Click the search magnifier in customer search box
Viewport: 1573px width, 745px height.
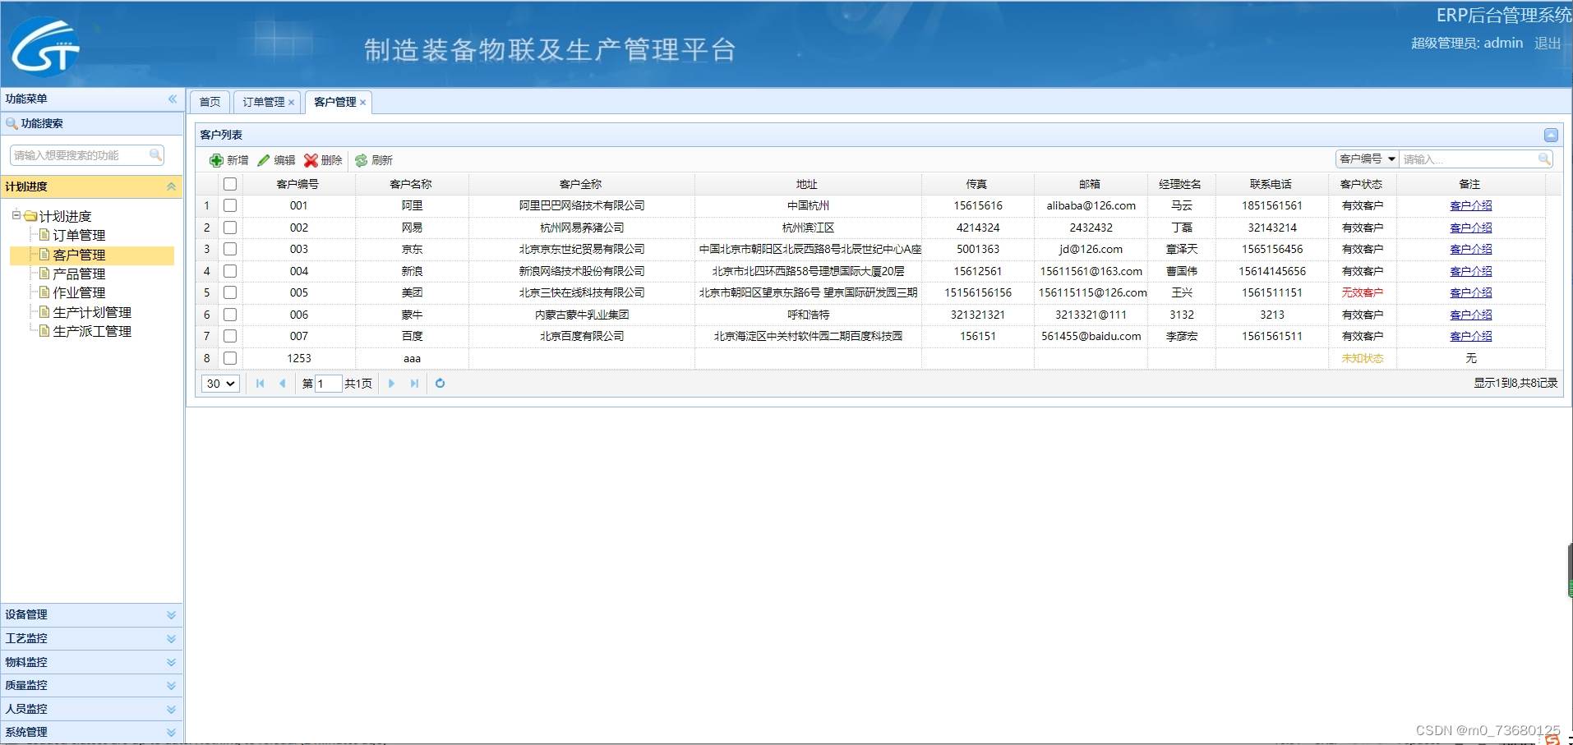tap(1544, 159)
